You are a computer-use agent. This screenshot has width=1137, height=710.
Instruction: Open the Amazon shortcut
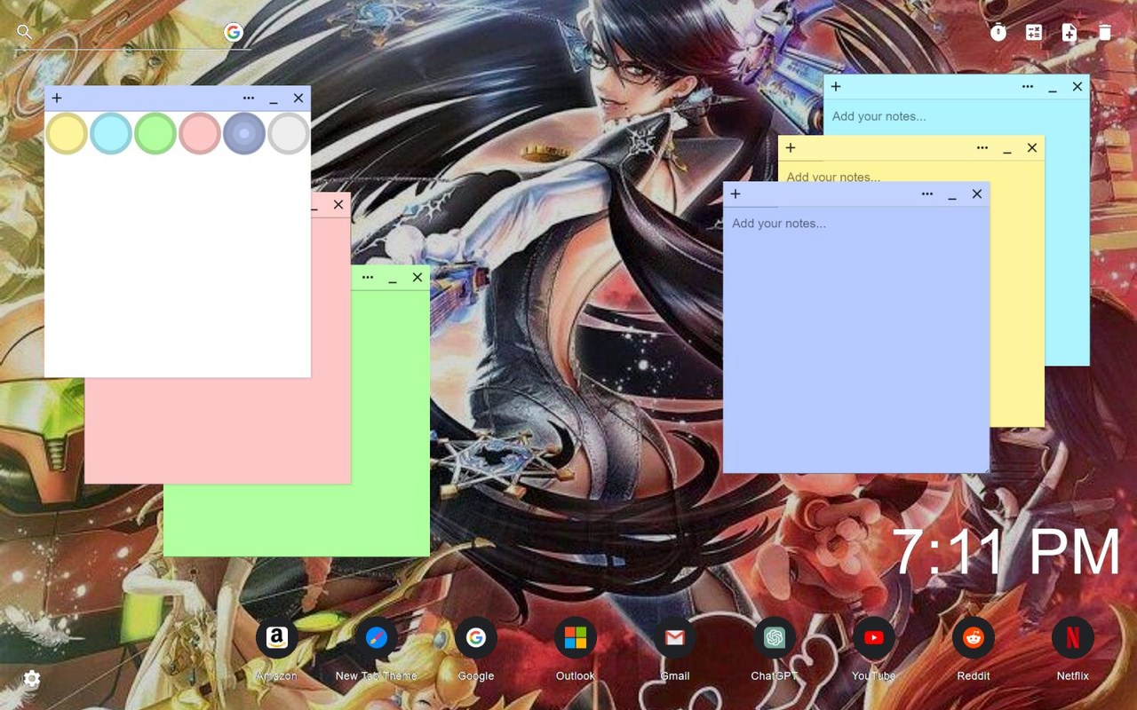click(276, 638)
